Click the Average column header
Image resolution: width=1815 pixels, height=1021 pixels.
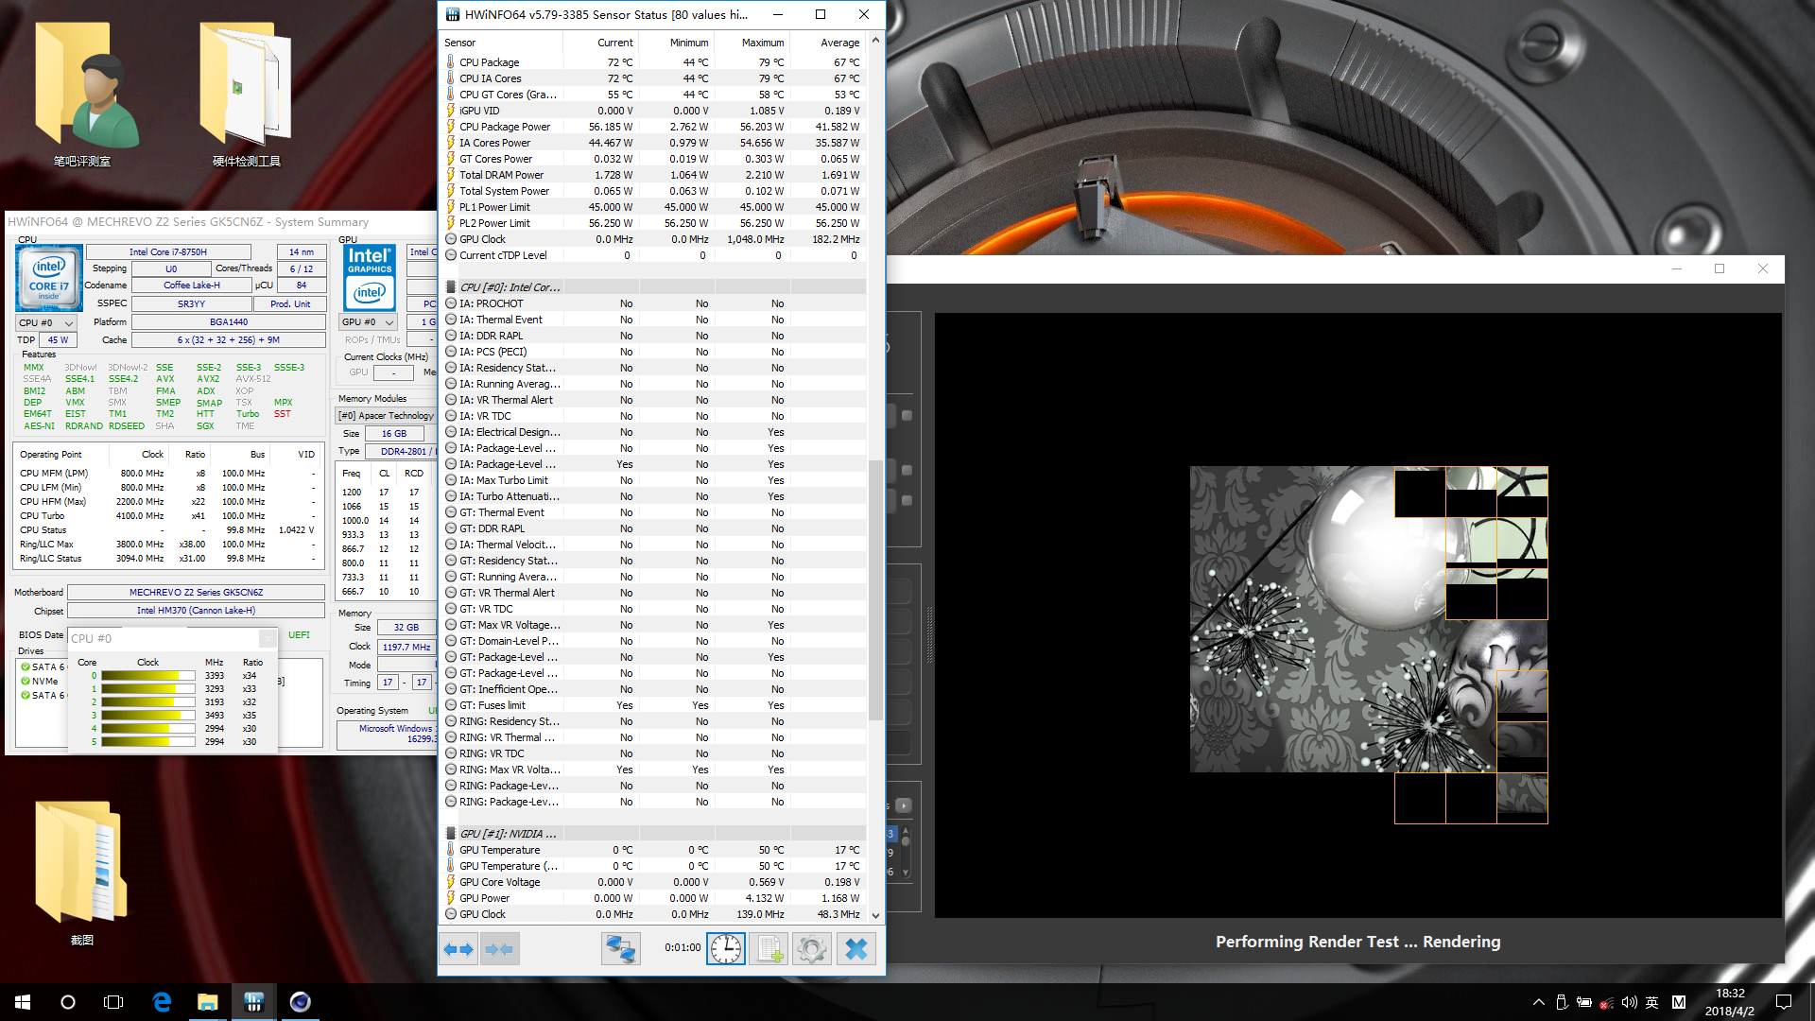(x=828, y=43)
